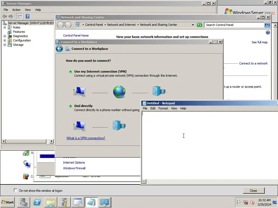The height and width of the screenshot is (208, 278).
Task: Open the Windows Firewall link
Action: (74, 168)
